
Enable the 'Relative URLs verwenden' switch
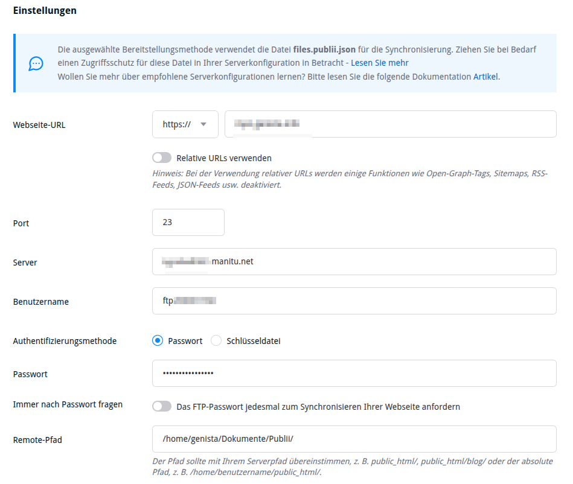coord(162,158)
